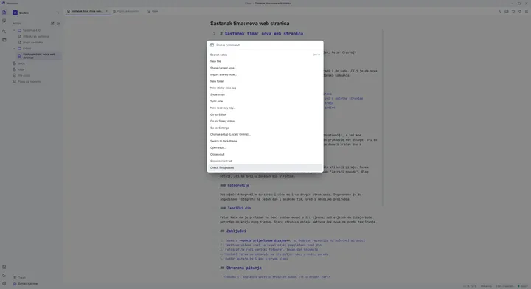Click the 'Zaključci' heading in editor
The height and width of the screenshot is (289, 531).
(x=236, y=231)
